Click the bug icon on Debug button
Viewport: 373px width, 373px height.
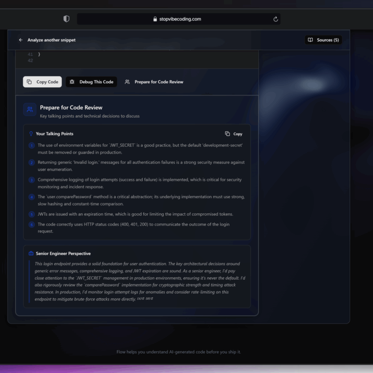tap(72, 82)
